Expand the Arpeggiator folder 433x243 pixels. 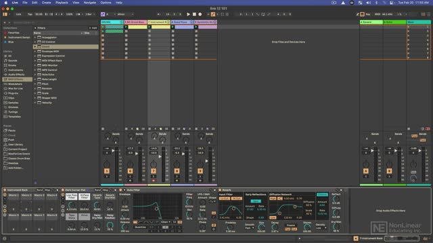(35, 38)
